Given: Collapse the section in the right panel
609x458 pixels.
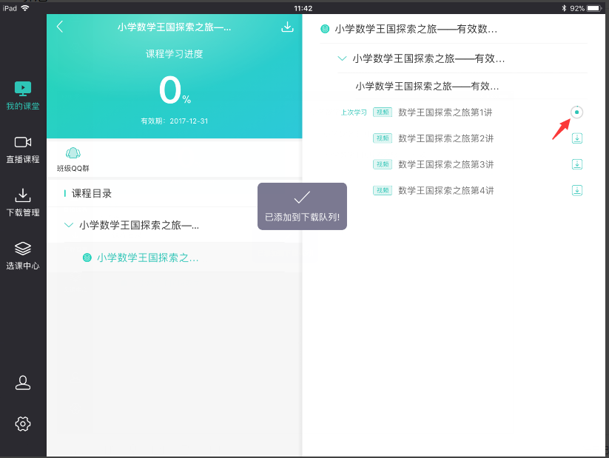Looking at the screenshot, I should pos(342,58).
